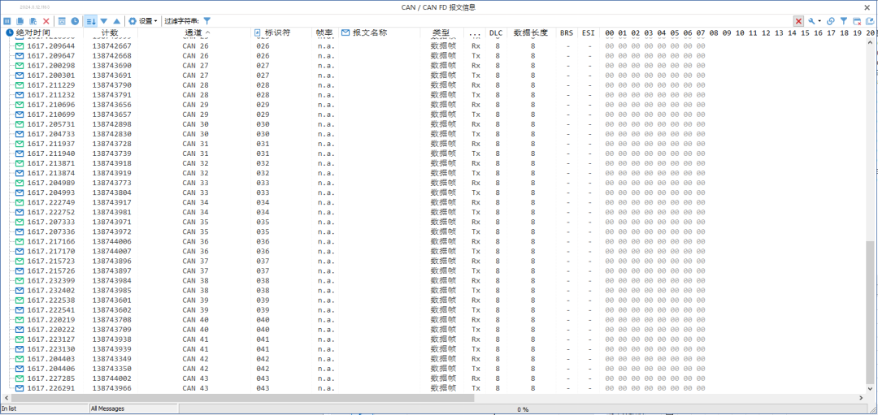The height and width of the screenshot is (415, 878).
Task: Click the 0 % progress bar
Action: point(523,409)
